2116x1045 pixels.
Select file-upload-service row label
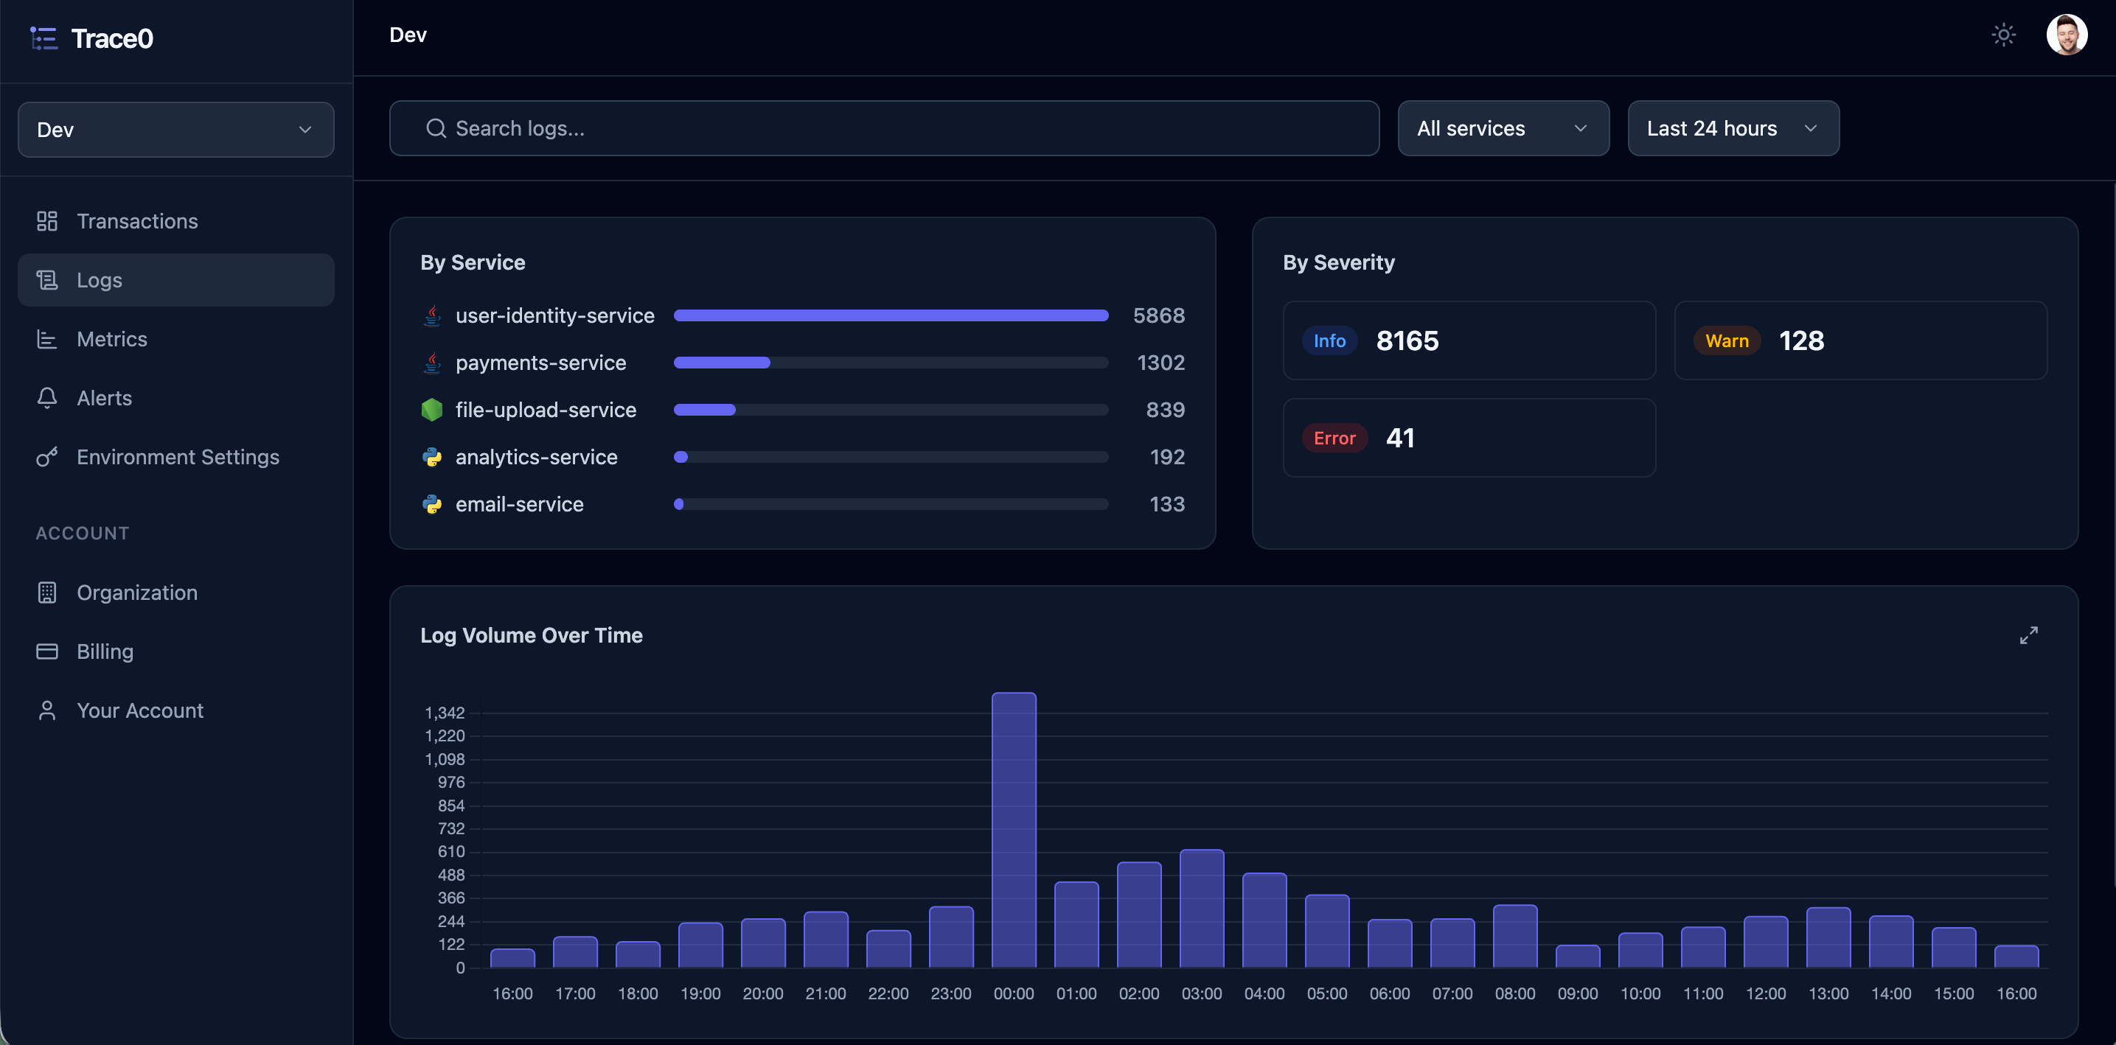click(546, 410)
